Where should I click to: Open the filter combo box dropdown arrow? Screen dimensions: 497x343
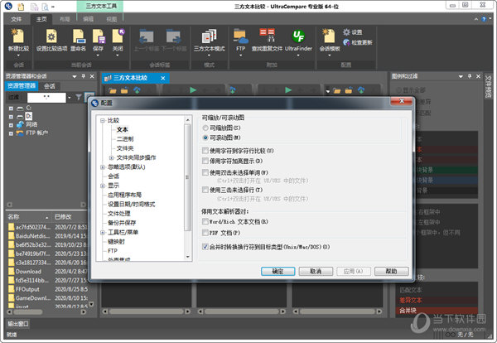coord(69,97)
